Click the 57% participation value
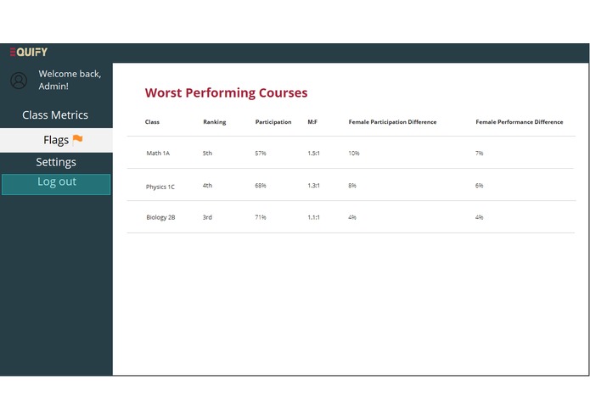The height and width of the screenshot is (419, 590). tap(261, 154)
